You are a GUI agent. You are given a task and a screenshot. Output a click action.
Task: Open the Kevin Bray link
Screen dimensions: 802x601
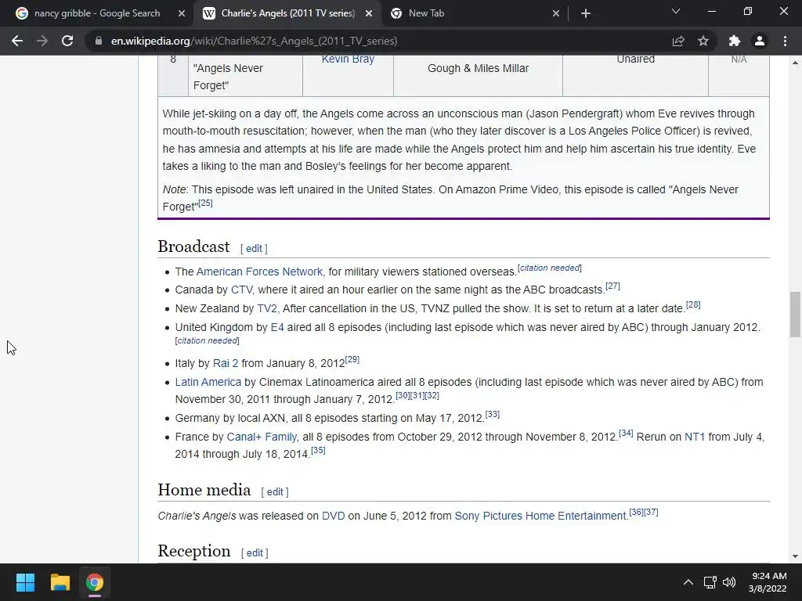point(348,59)
